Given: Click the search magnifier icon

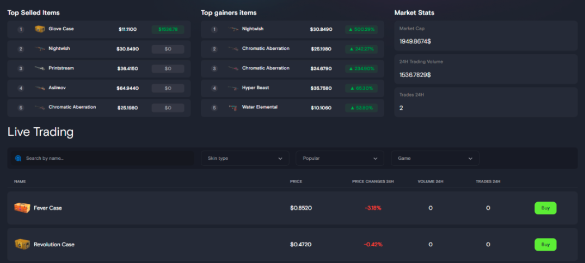Looking at the screenshot, I should [18, 158].
